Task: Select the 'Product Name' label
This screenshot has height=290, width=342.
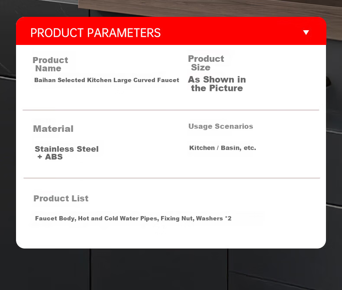Action: coord(50,64)
